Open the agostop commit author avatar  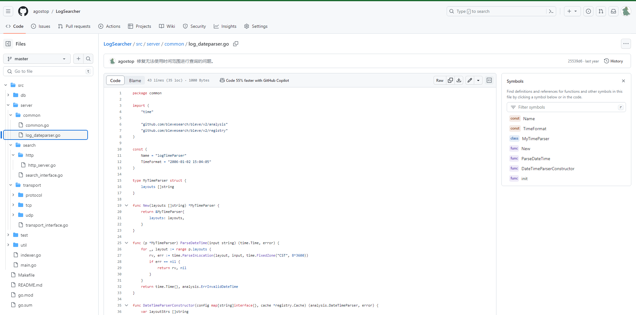[x=112, y=61]
